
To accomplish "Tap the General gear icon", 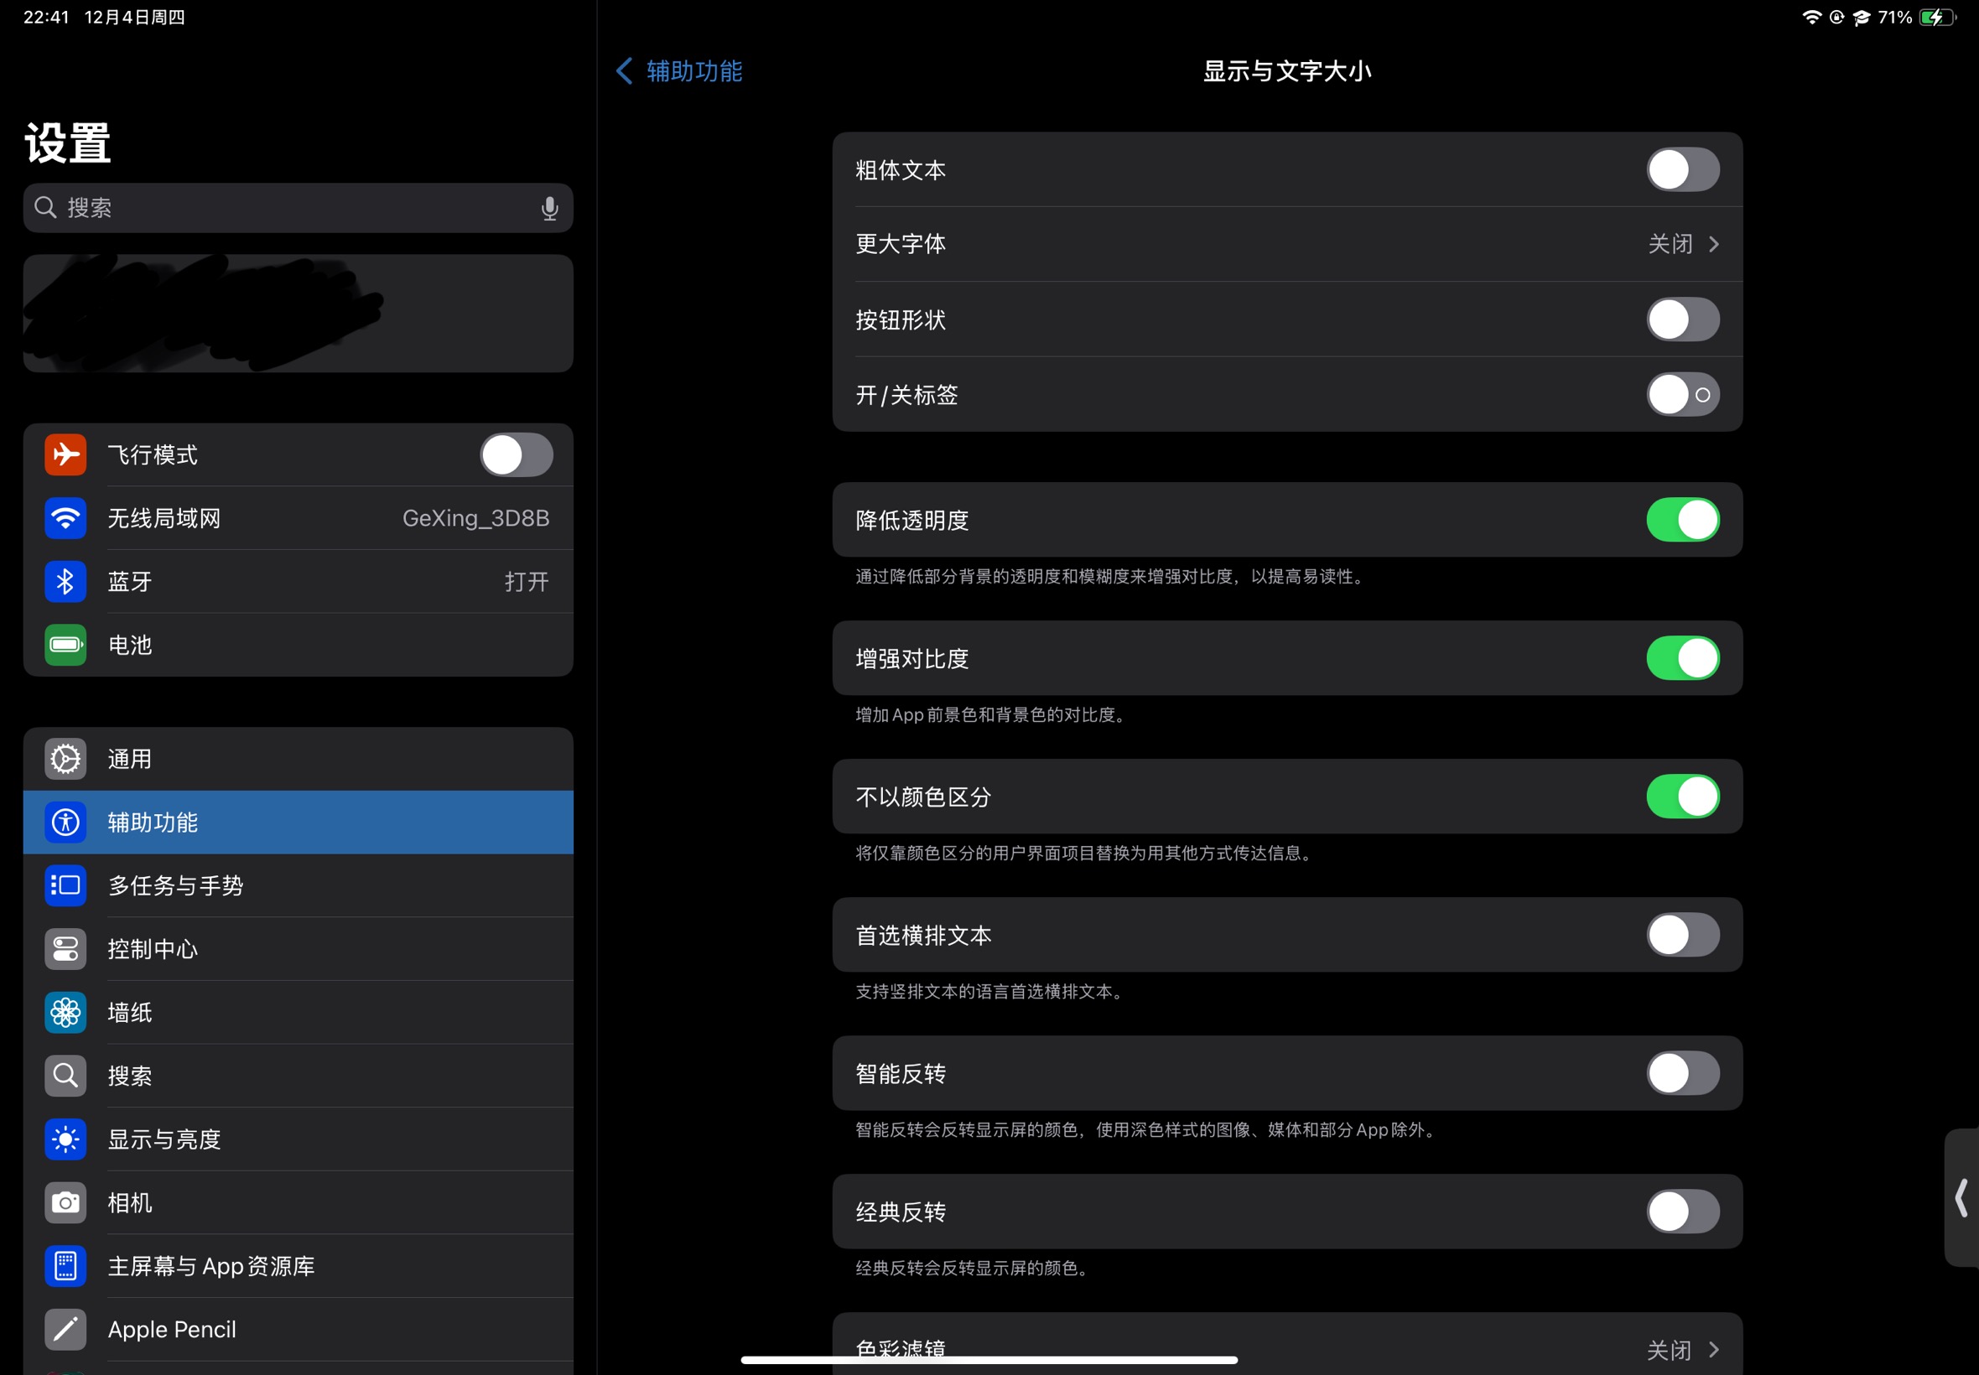I will click(65, 759).
